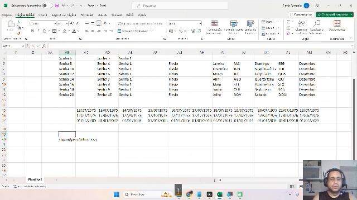The height and width of the screenshot is (200, 357).
Task: Click the Undo arrow in the title bar
Action: (x=64, y=6)
